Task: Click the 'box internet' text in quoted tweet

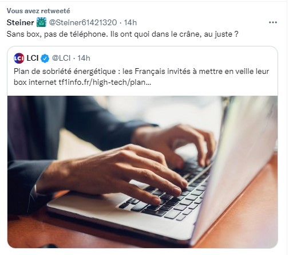Action: click(35, 83)
